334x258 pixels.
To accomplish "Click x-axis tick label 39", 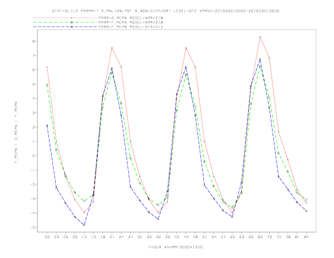I will tap(167, 237).
